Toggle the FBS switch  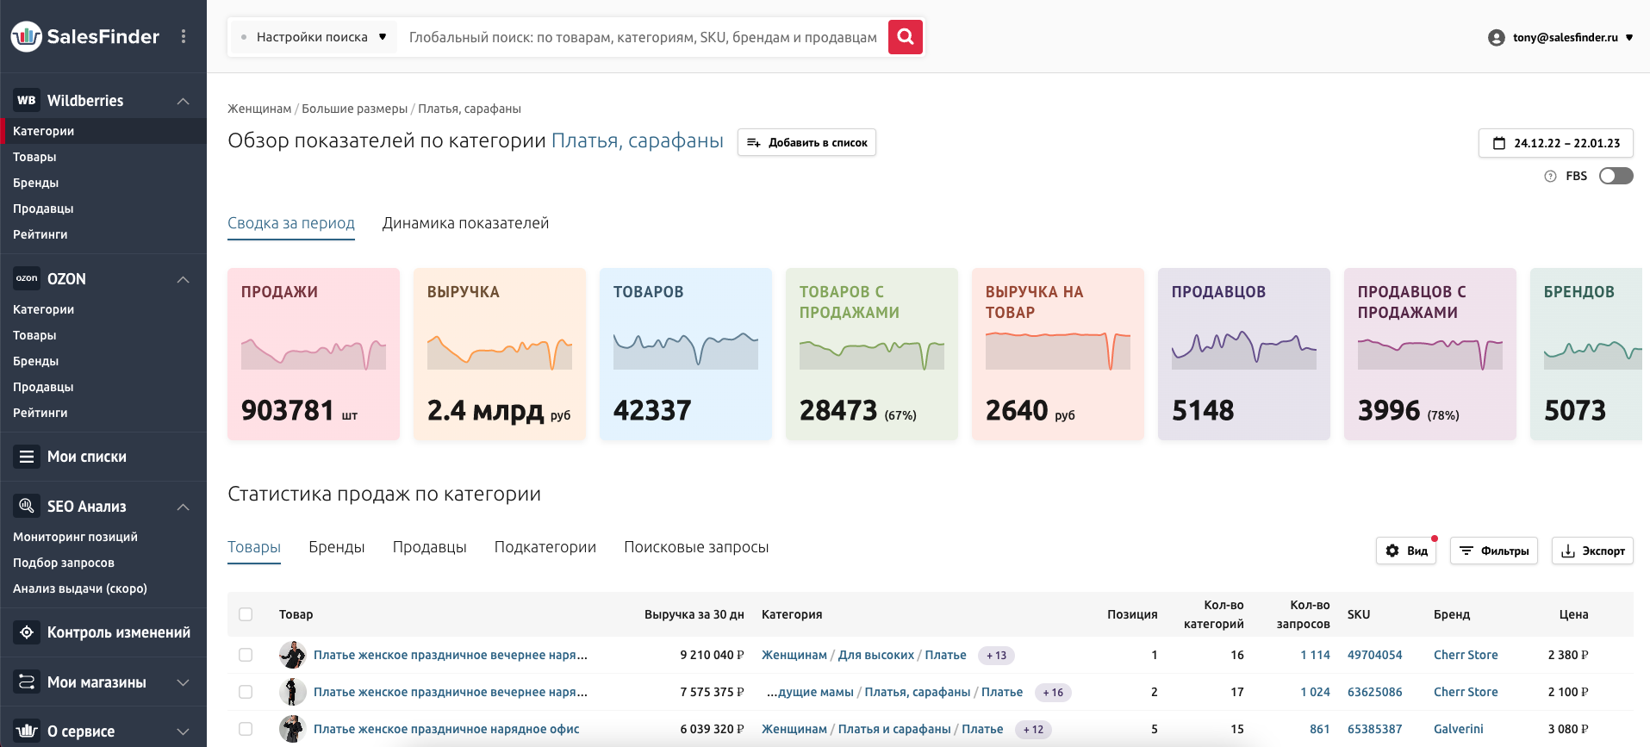click(x=1616, y=176)
